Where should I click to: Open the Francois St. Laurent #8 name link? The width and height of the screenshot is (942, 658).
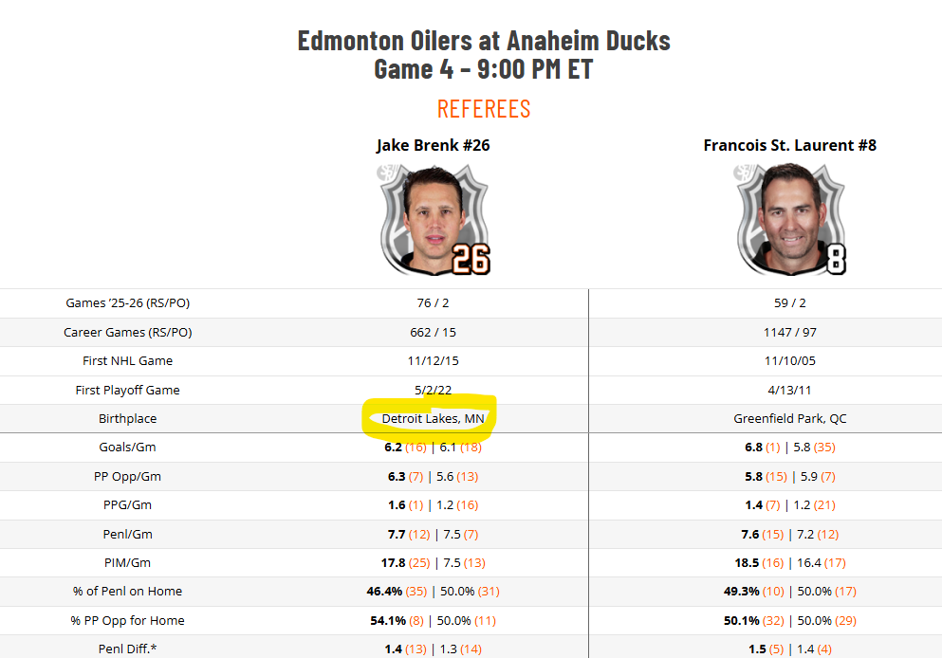click(x=789, y=145)
